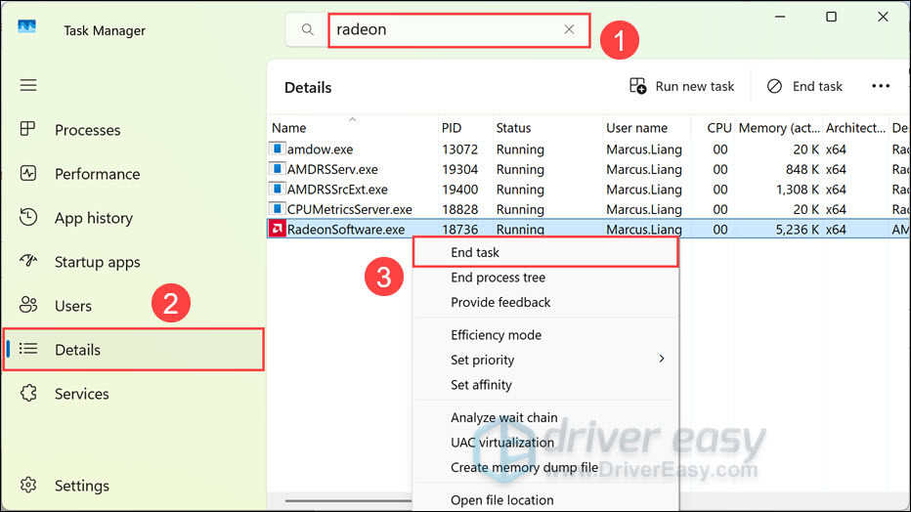Select Open file location menu entry

502,500
